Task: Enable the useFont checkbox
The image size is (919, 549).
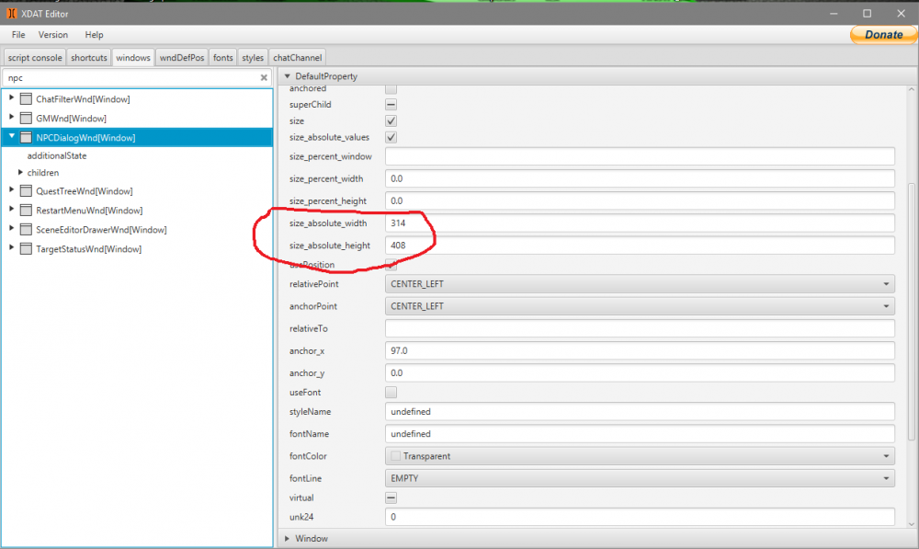Action: pyautogui.click(x=391, y=393)
